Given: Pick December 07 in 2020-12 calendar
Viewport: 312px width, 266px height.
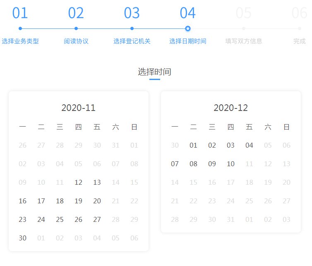Looking at the screenshot, I should (x=175, y=164).
